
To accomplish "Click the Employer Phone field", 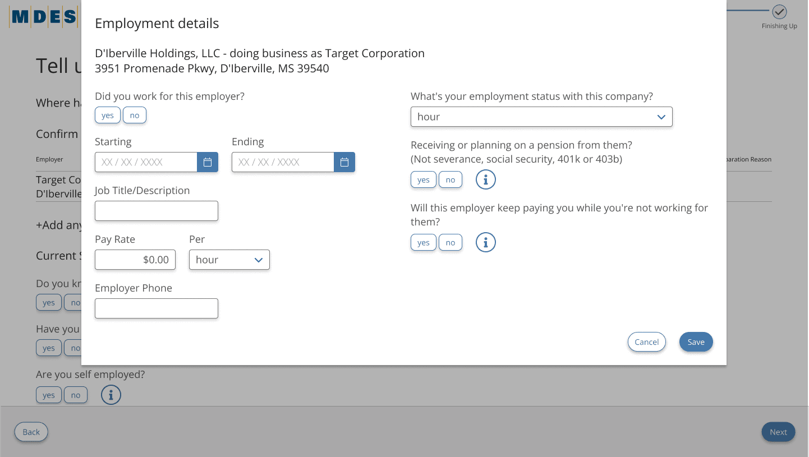I will [157, 308].
